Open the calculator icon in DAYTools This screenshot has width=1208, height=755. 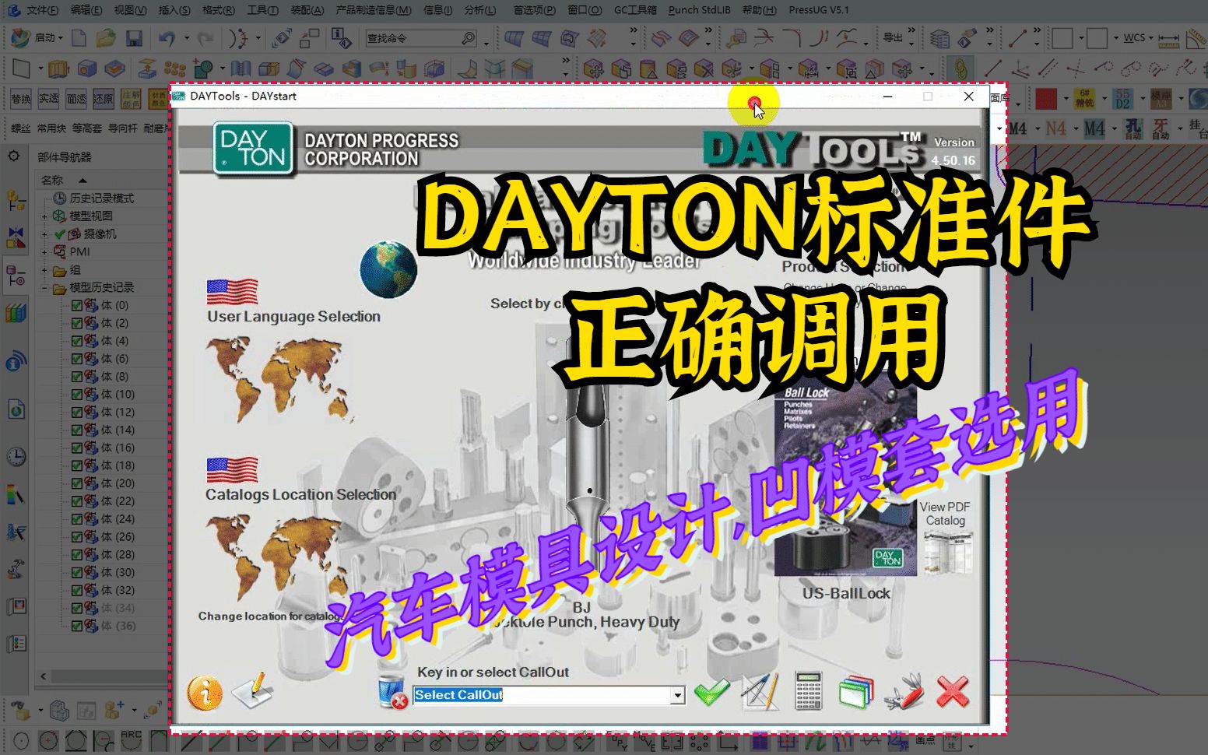pos(809,690)
